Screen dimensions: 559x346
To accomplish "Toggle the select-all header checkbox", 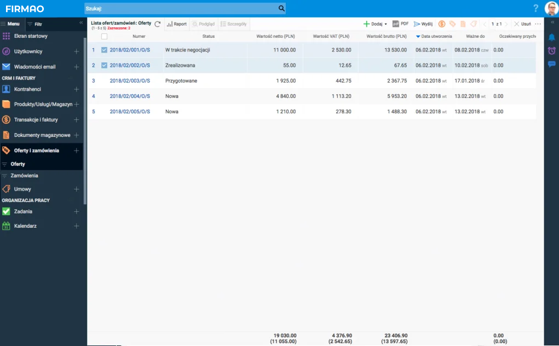I will (x=104, y=37).
